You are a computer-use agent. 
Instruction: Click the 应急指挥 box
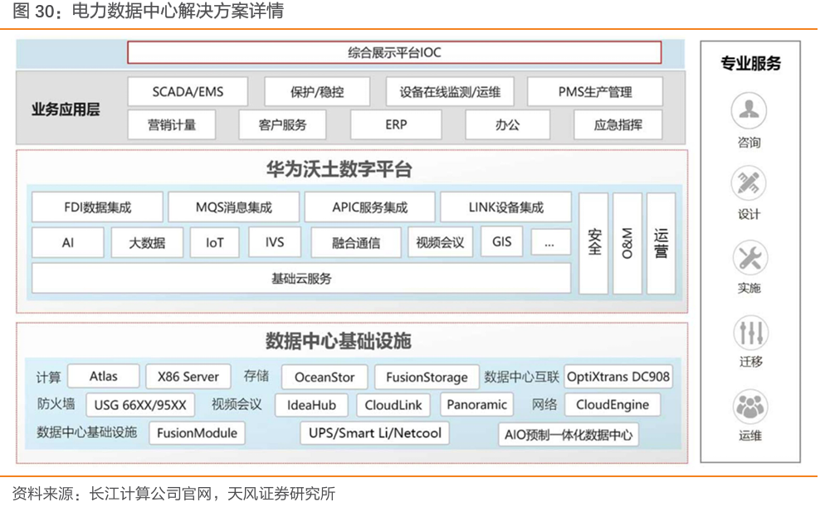point(618,124)
